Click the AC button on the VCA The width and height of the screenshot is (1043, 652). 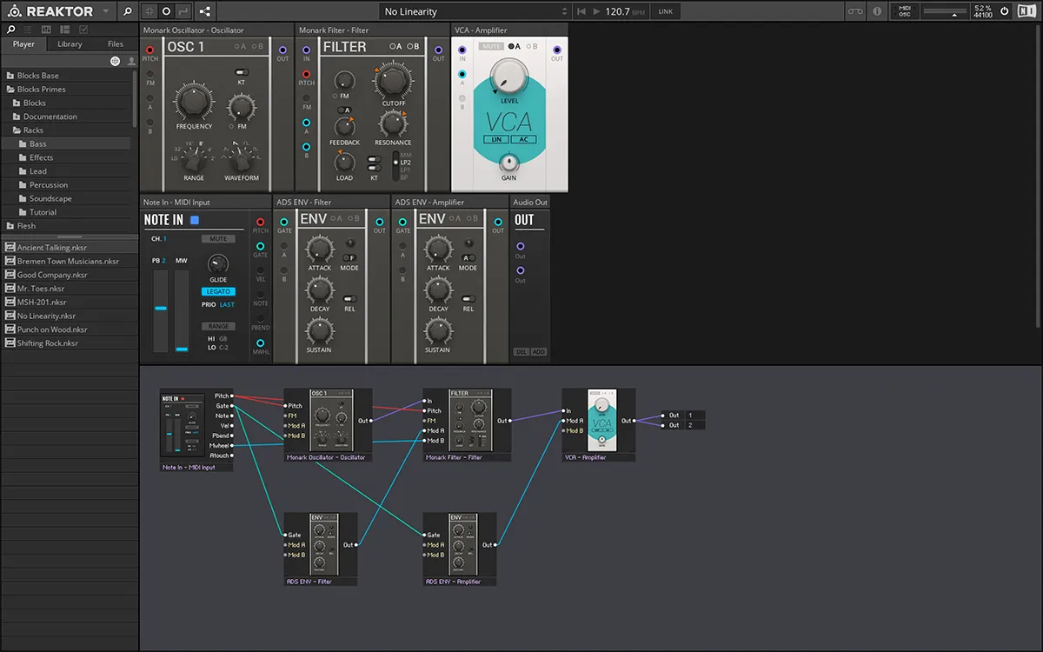click(x=523, y=139)
